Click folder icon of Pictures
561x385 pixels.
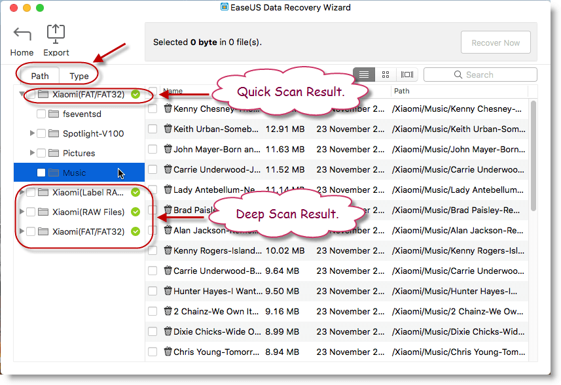54,153
